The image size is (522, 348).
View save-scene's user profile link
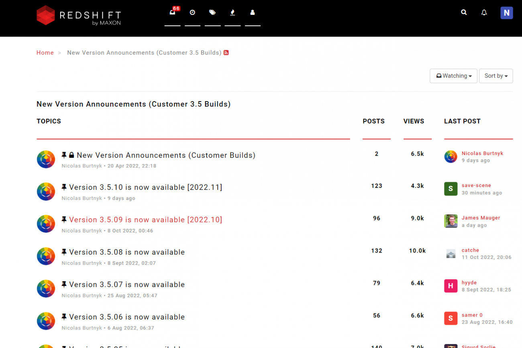click(x=476, y=185)
